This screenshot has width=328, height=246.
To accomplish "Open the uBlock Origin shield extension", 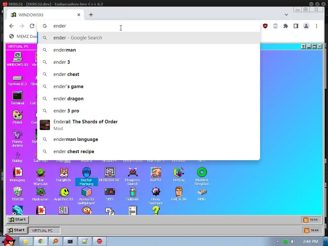I will (x=265, y=26).
